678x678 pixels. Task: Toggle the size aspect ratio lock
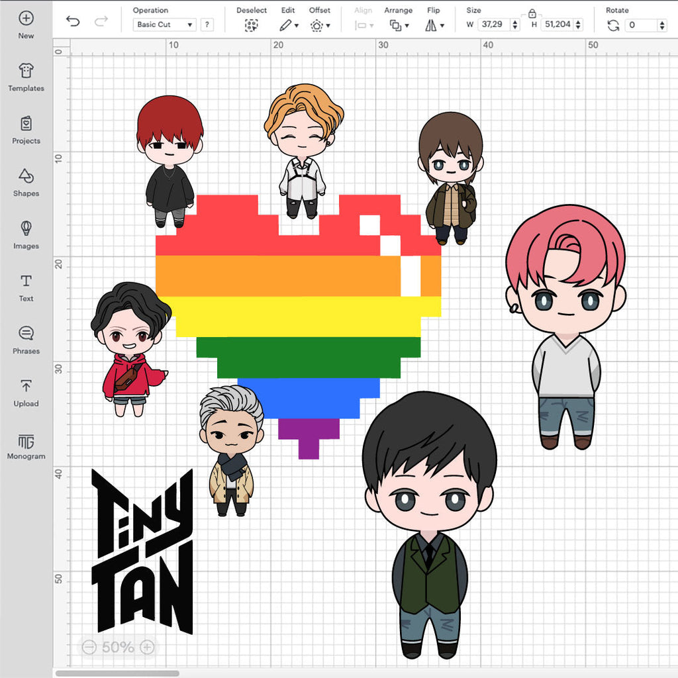[x=532, y=13]
